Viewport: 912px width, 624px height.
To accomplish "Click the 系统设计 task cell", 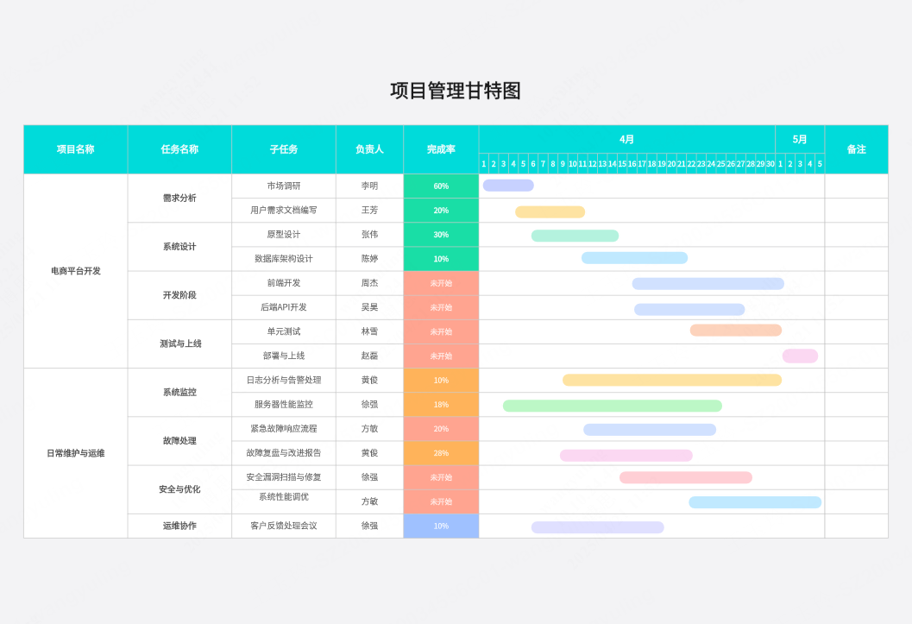I will coord(179,247).
